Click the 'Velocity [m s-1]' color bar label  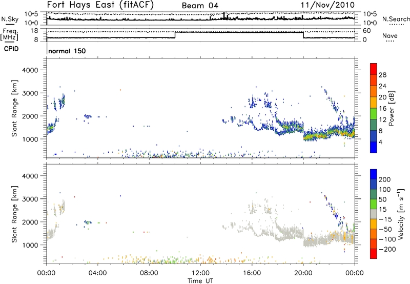401,214
